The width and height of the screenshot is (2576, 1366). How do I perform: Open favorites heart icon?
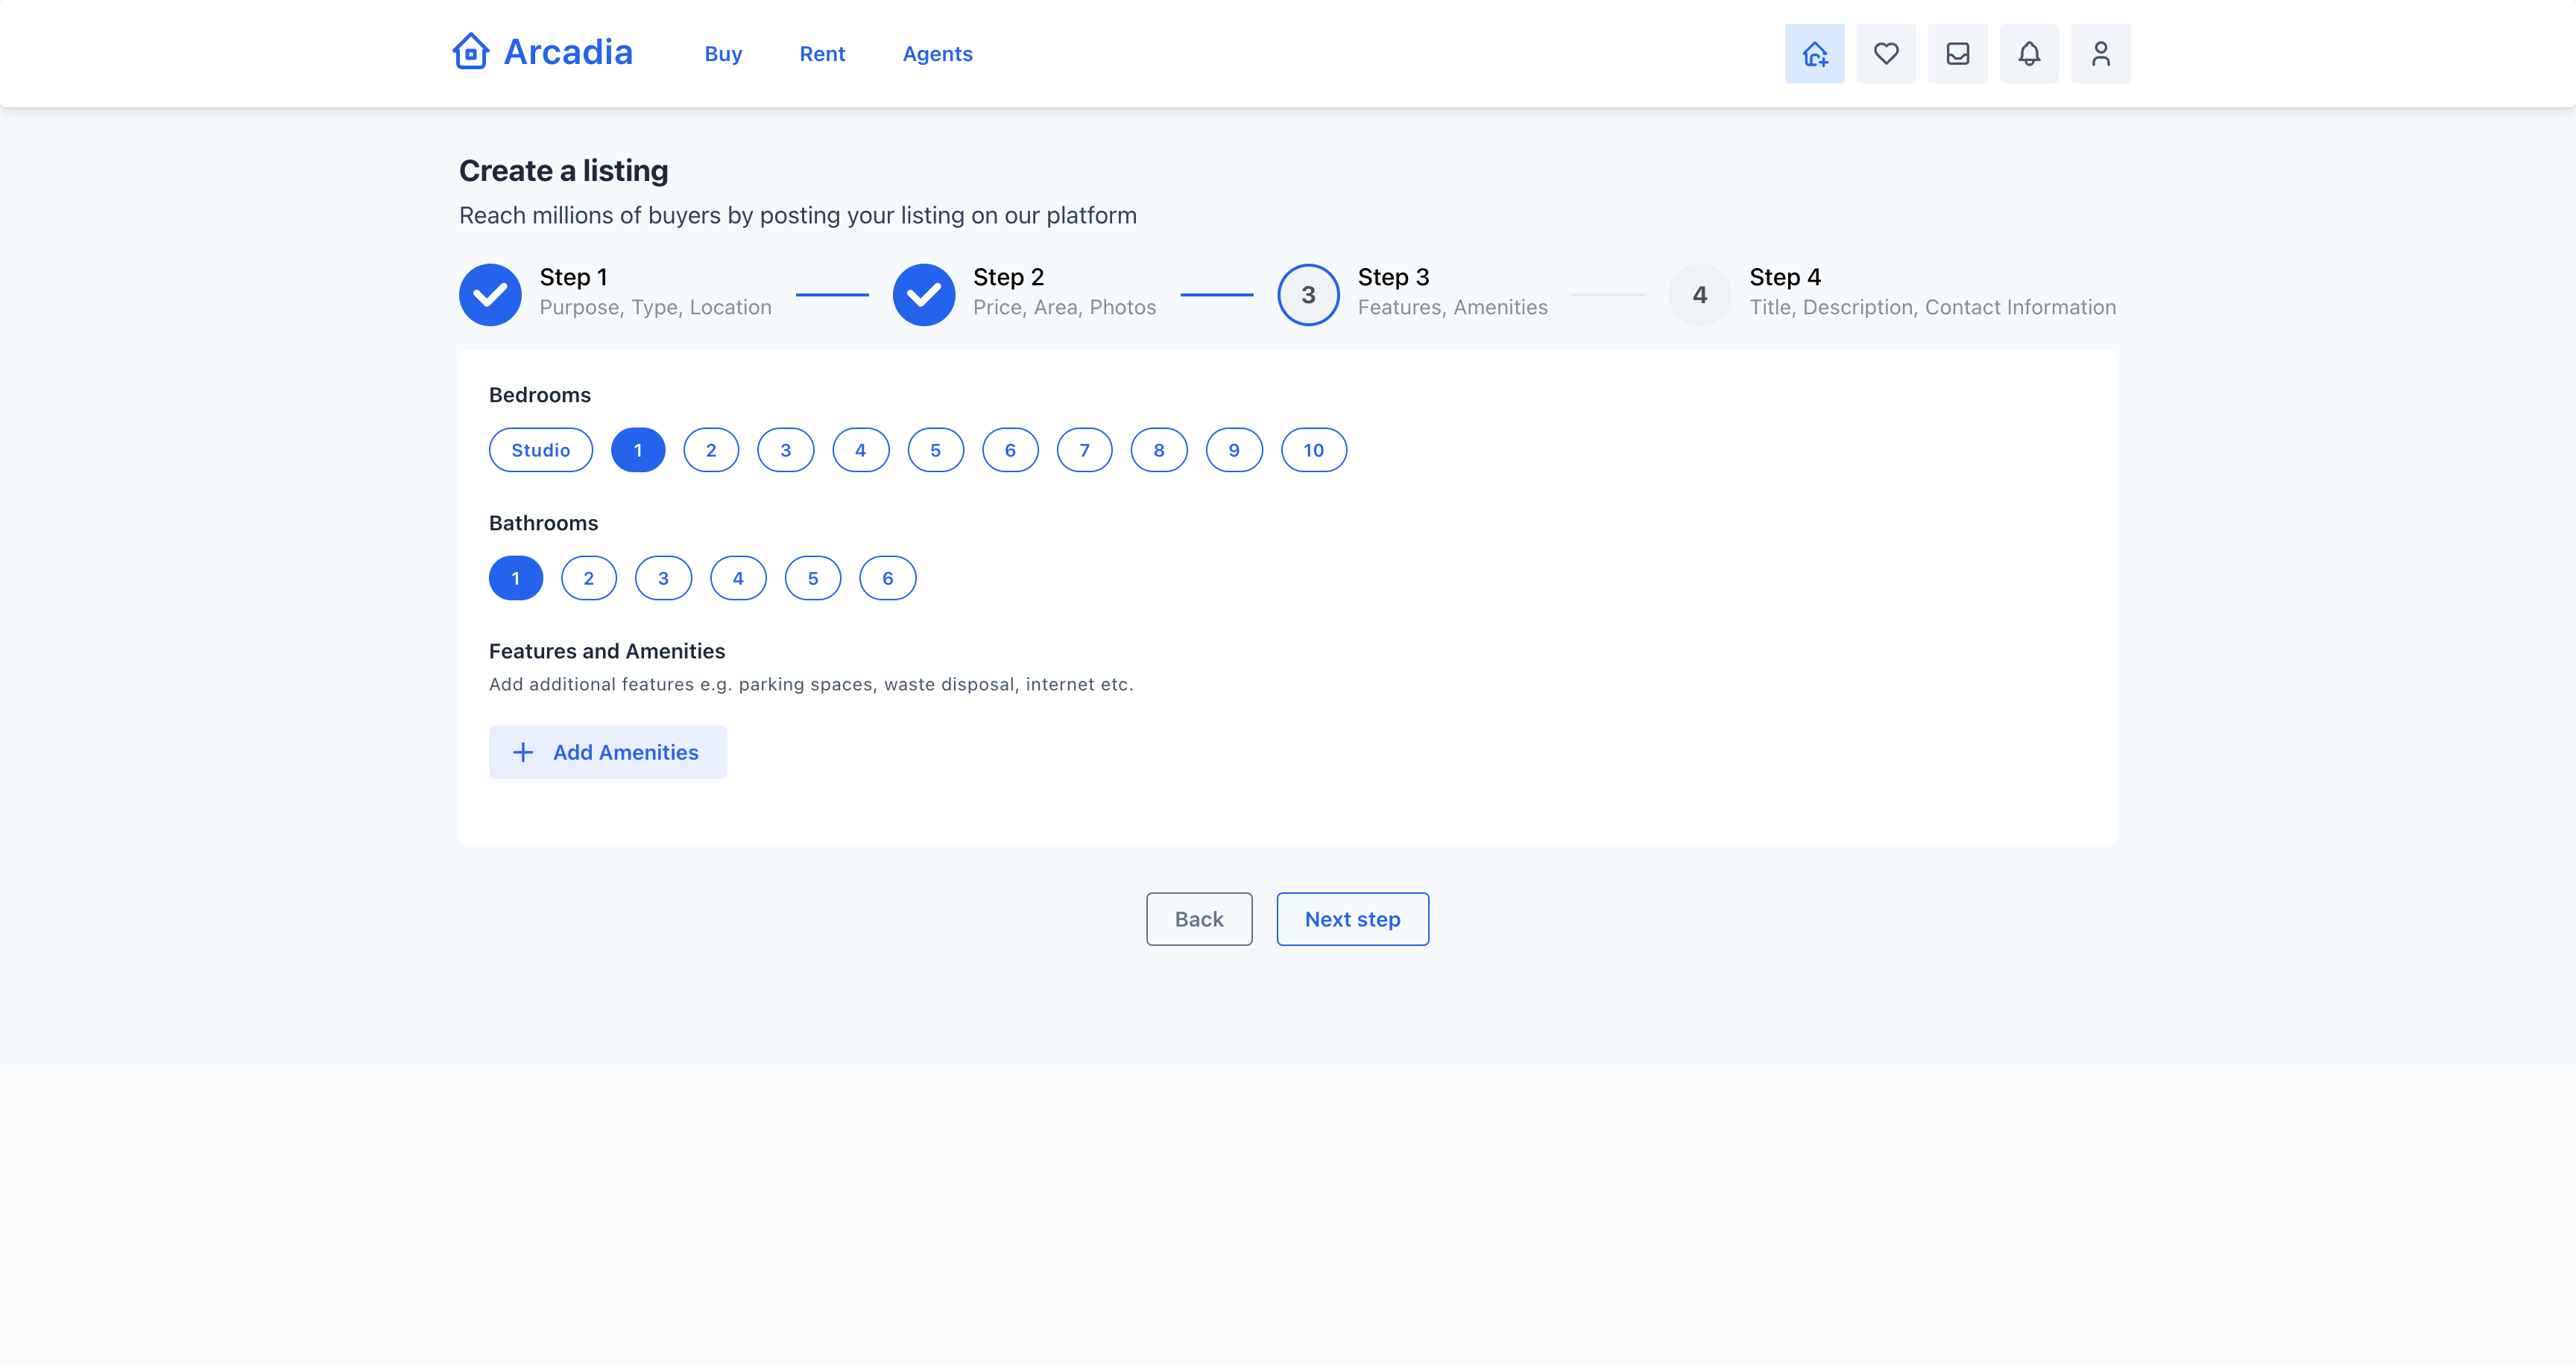pos(1886,54)
